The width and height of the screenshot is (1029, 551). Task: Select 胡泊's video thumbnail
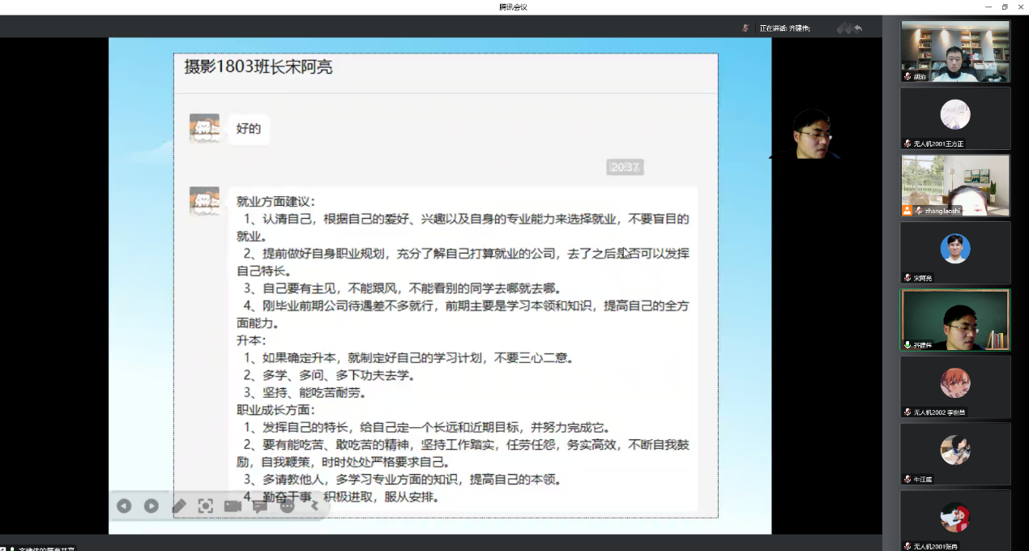coord(955,51)
